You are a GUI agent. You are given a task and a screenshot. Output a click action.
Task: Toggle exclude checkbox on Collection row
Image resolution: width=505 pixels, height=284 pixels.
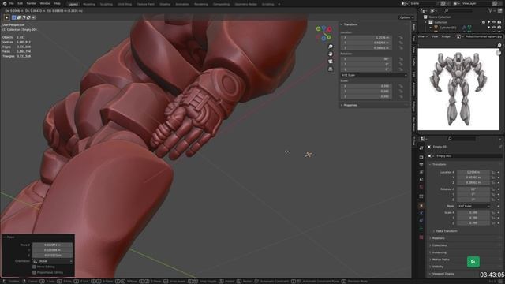484,22
